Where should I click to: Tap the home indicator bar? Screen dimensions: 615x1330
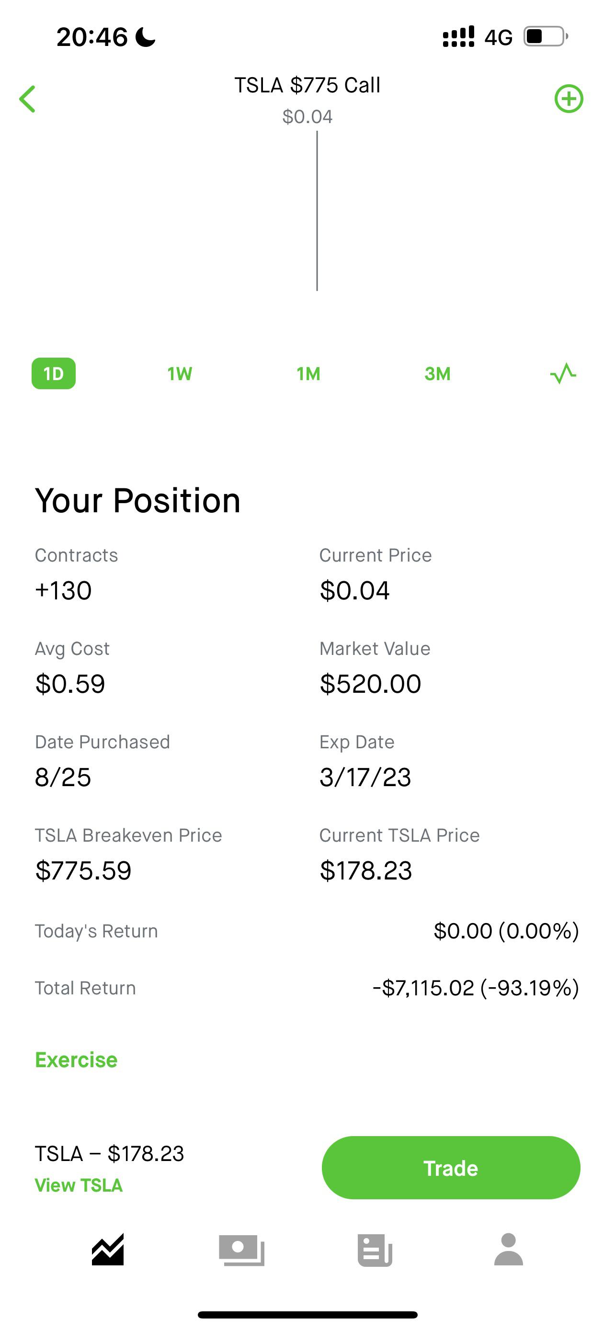point(307,1315)
